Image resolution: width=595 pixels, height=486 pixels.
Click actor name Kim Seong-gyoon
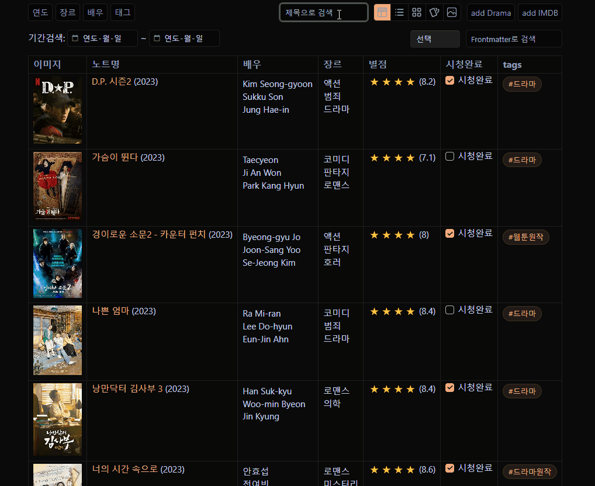point(278,84)
